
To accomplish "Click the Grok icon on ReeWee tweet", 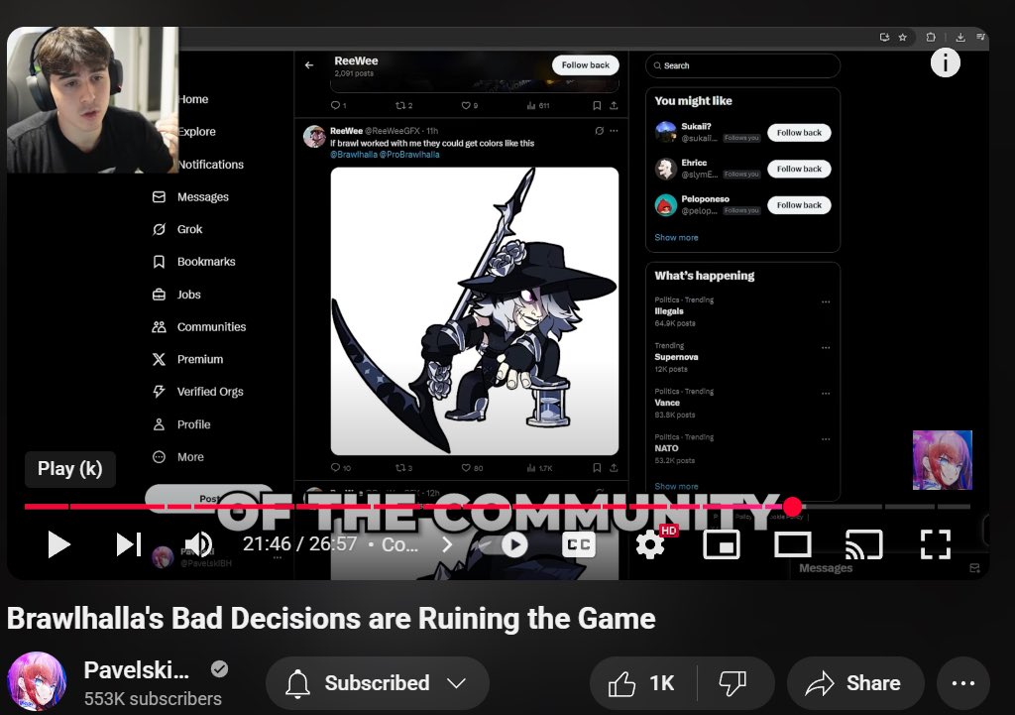I will point(600,131).
